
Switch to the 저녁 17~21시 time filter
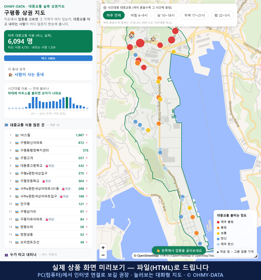[194, 15]
